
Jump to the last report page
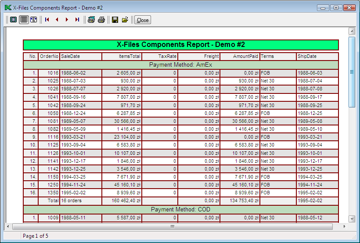77,20
